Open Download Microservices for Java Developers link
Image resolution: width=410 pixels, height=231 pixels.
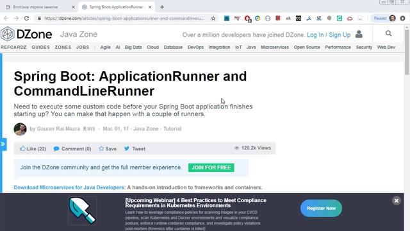(x=70, y=187)
